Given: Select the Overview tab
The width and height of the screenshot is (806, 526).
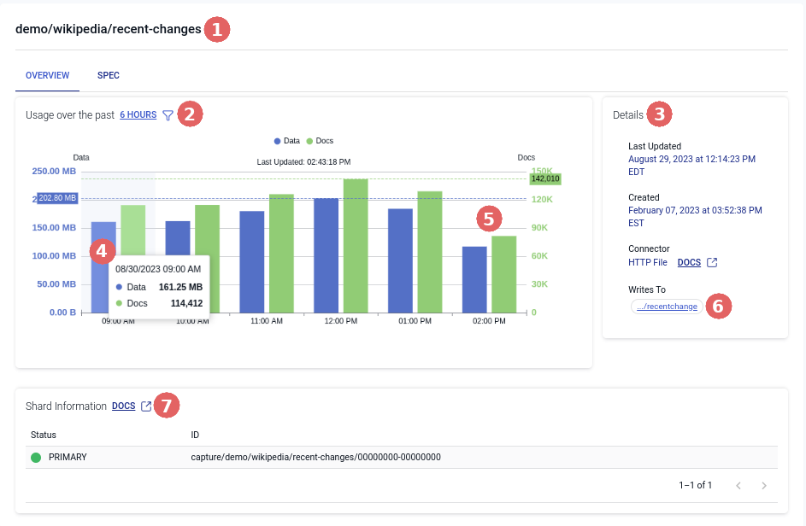Looking at the screenshot, I should [x=47, y=75].
